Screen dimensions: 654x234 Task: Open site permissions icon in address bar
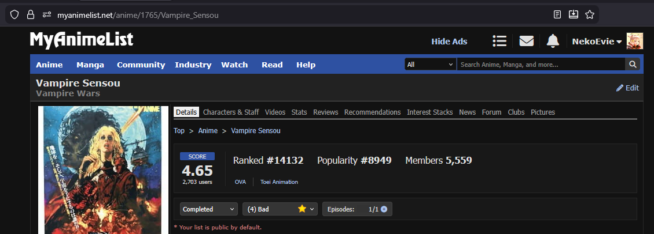47,15
